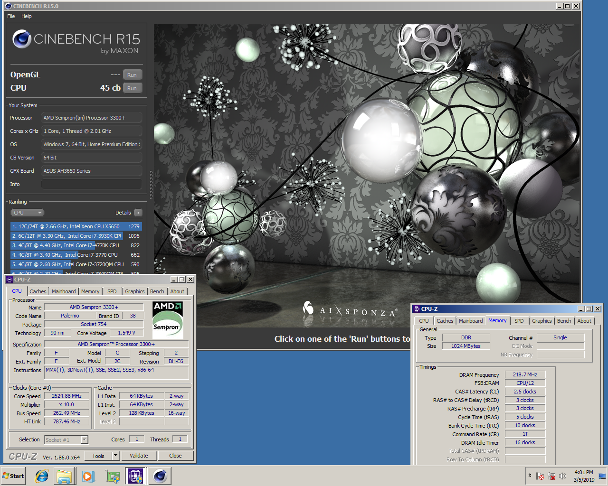Open the volume speaker icon in tray

click(x=563, y=476)
